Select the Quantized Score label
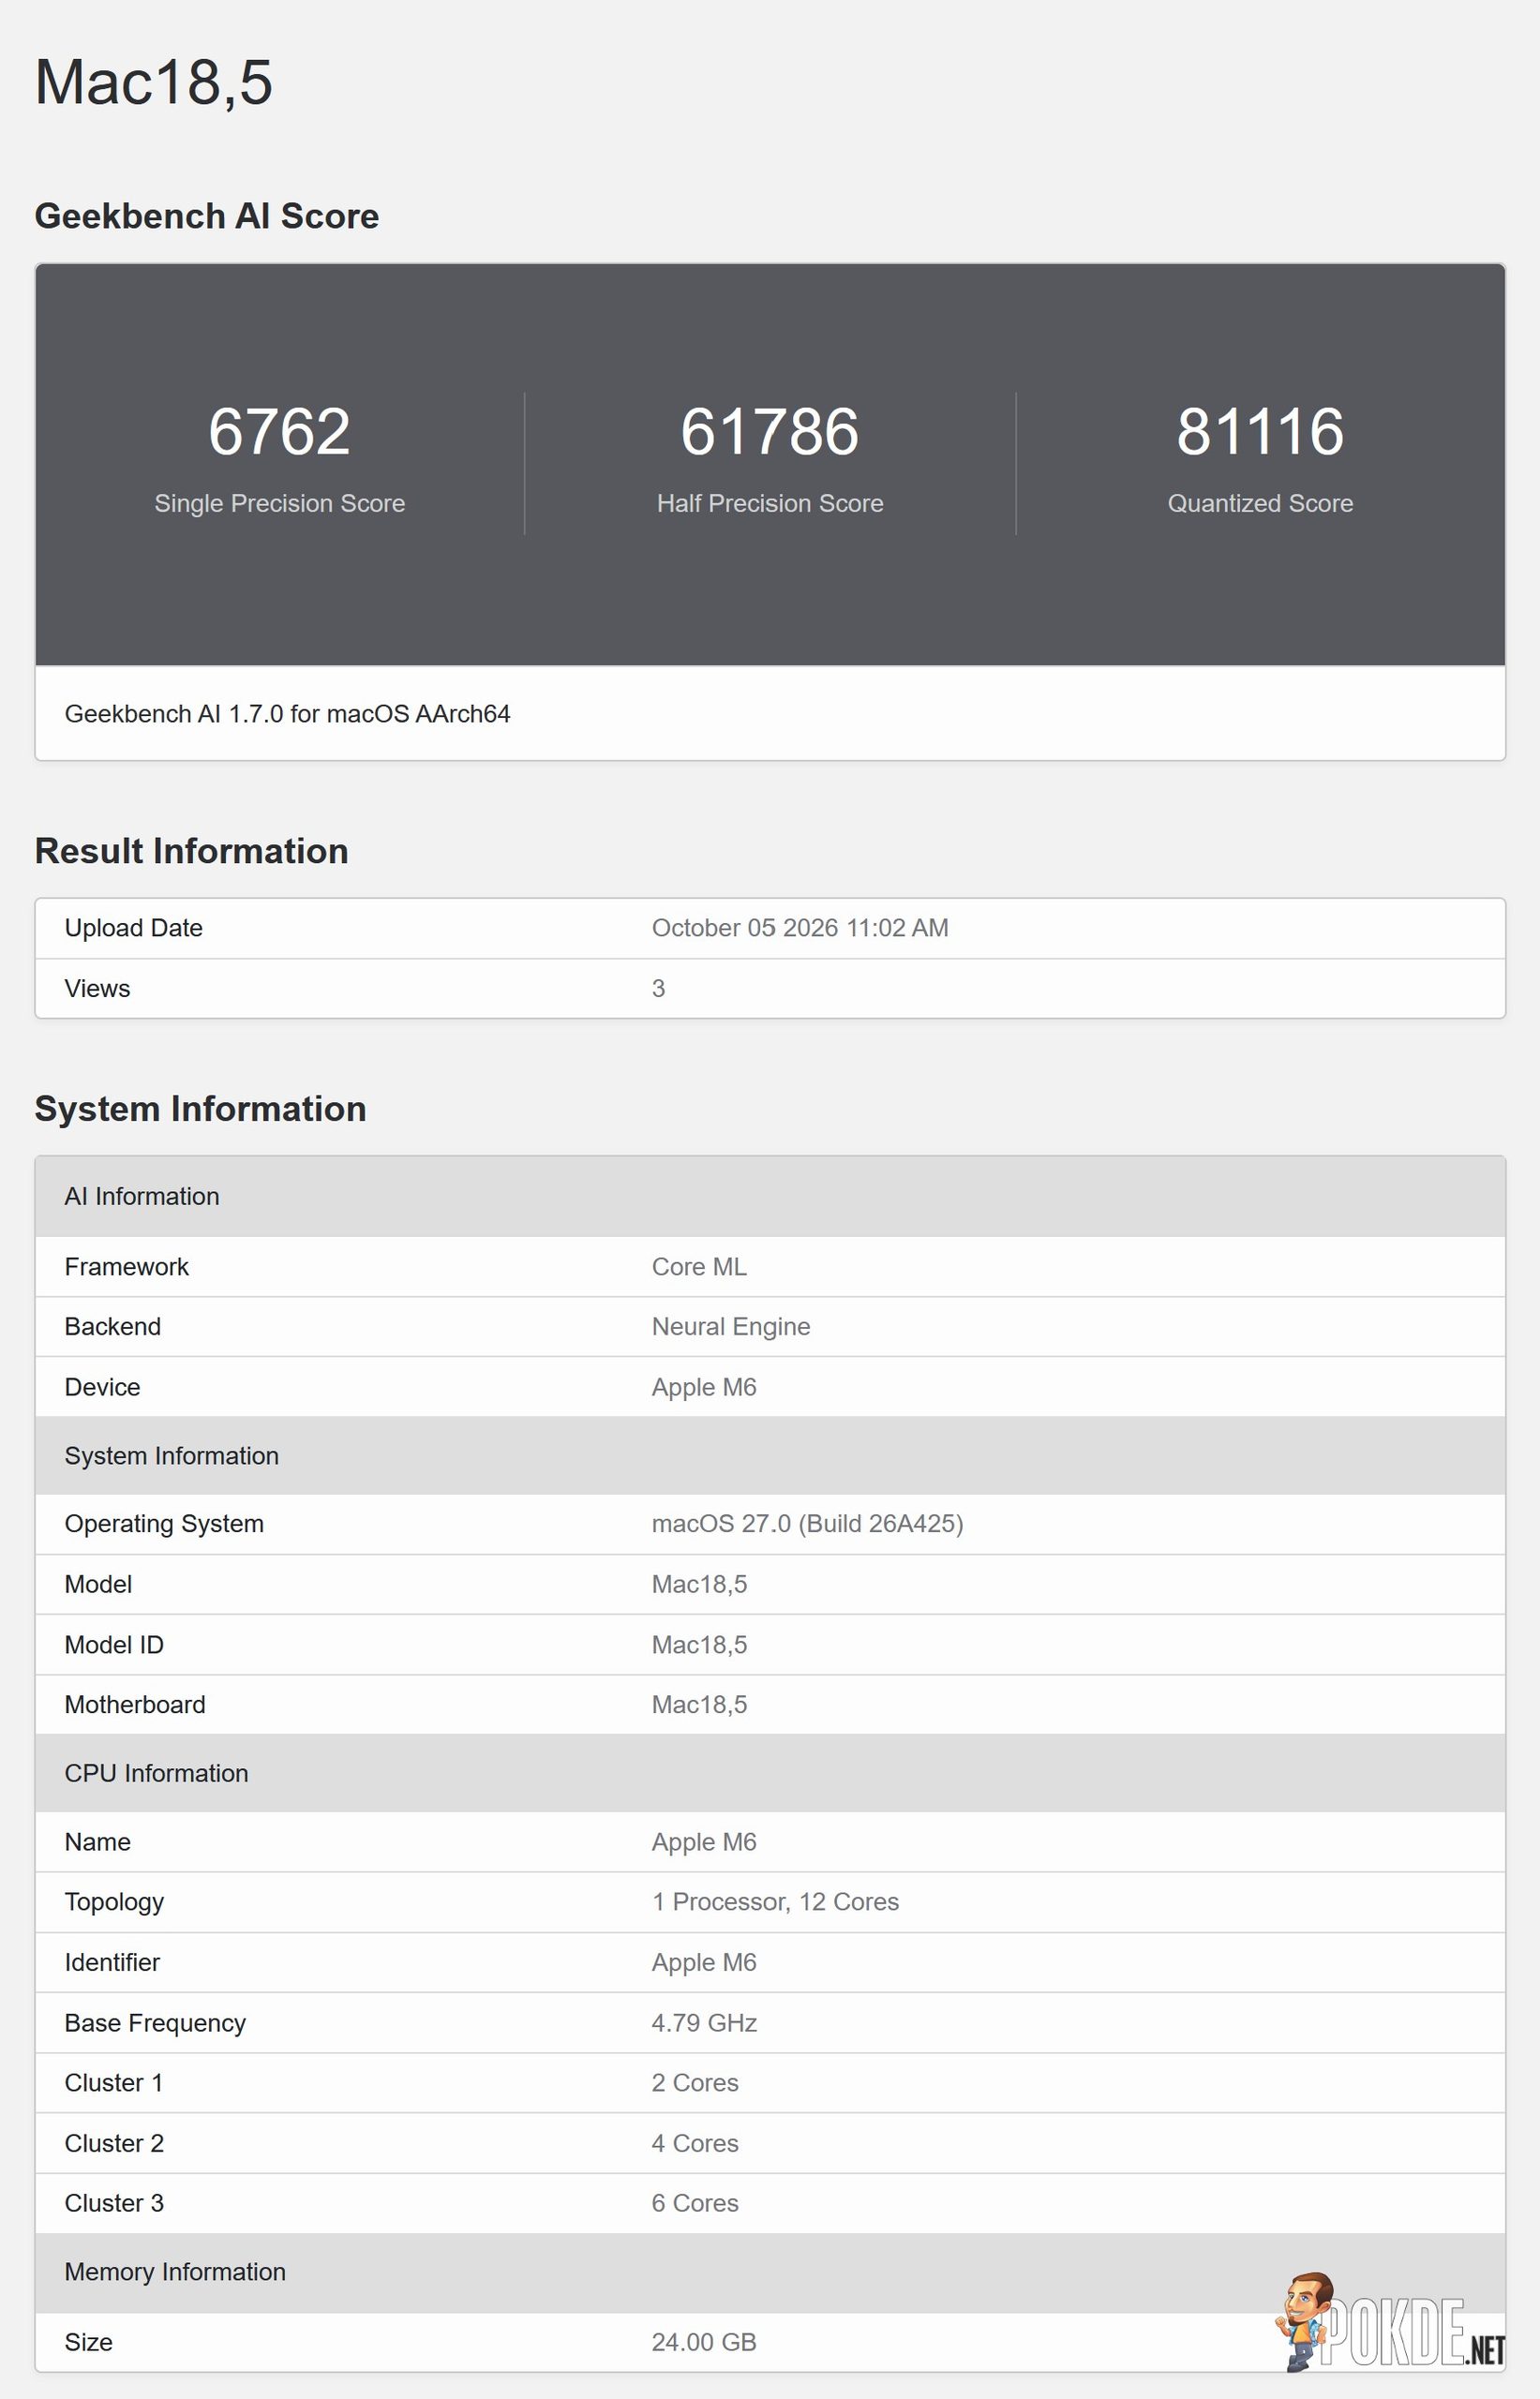The height and width of the screenshot is (2399, 1540). click(1260, 503)
